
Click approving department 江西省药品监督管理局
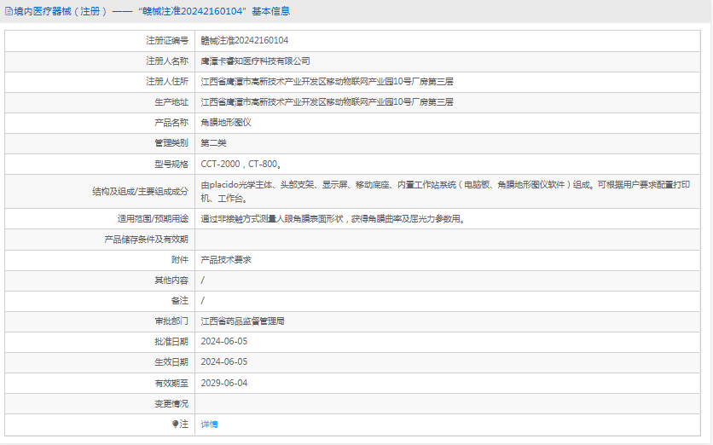pos(243,321)
